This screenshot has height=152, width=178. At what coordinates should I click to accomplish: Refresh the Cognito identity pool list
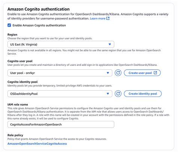118,94
